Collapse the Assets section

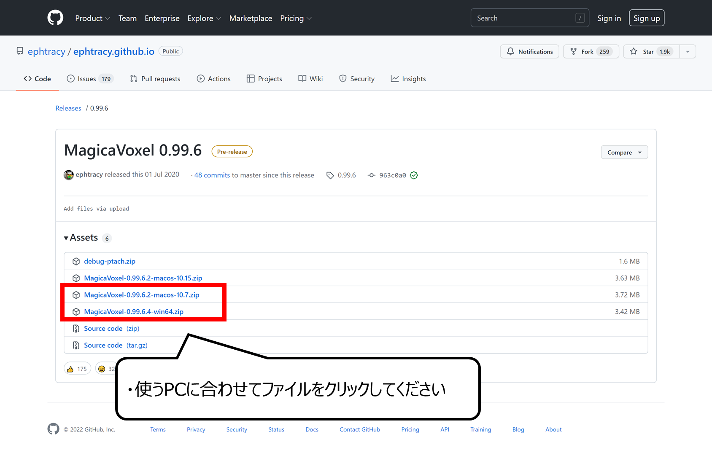click(81, 238)
